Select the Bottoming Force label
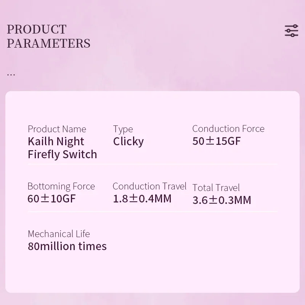 point(61,186)
